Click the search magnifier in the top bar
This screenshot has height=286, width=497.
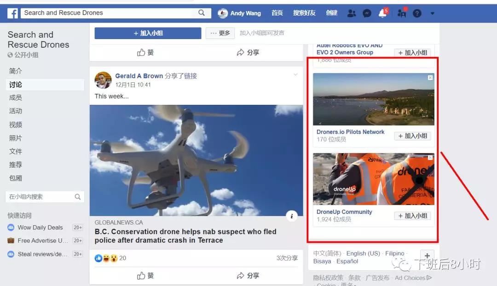coord(202,13)
